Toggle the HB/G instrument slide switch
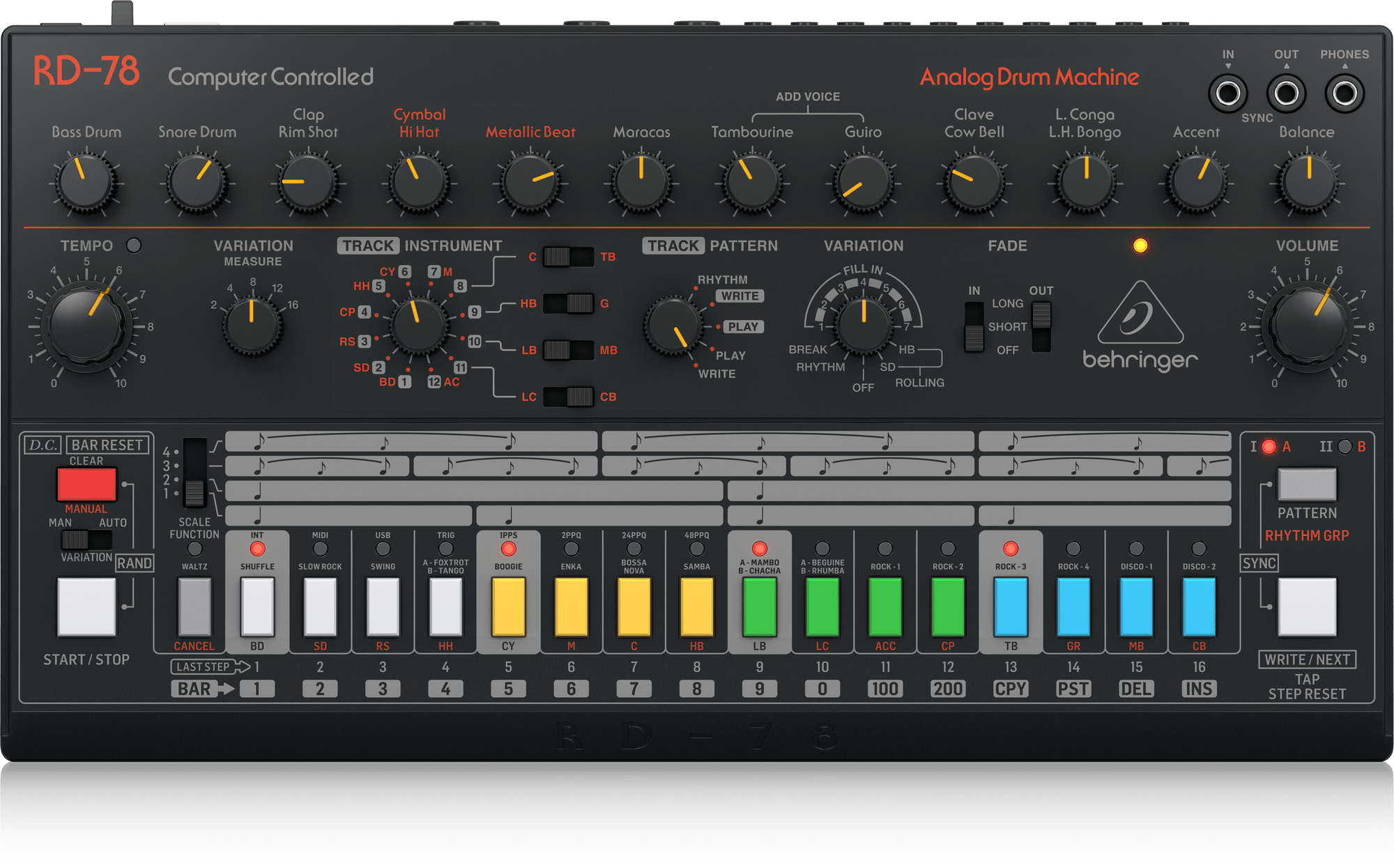The width and height of the screenshot is (1394, 863). click(567, 303)
